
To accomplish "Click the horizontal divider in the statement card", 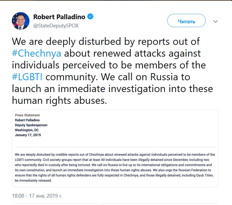I will coord(115,147).
